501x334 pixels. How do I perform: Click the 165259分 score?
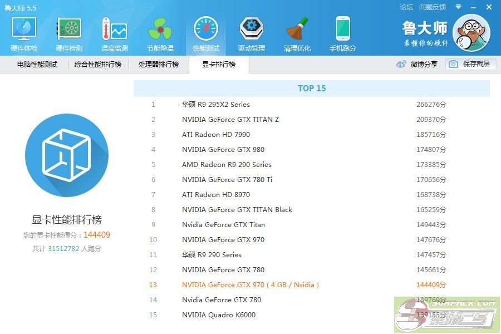pyautogui.click(x=431, y=210)
